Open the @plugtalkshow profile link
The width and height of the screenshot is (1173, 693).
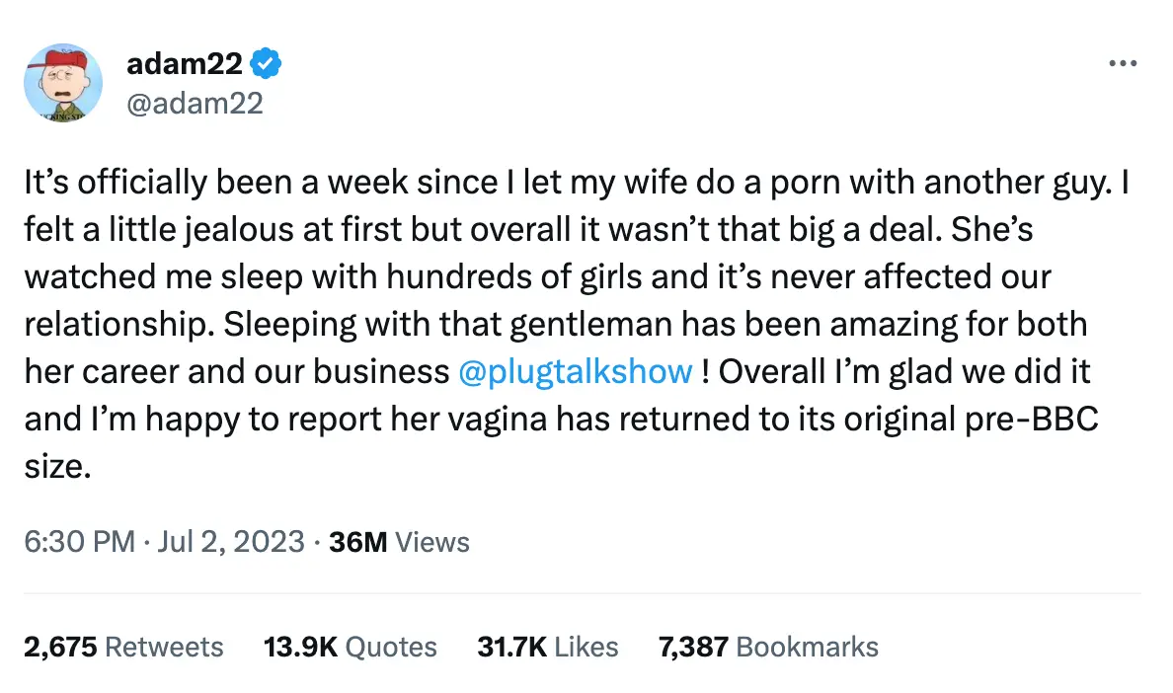(x=576, y=371)
